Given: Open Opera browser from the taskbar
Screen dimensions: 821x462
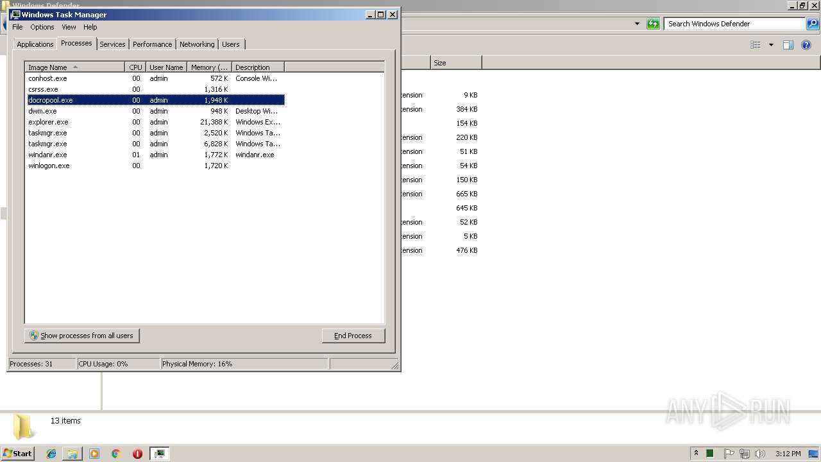Looking at the screenshot, I should point(137,454).
